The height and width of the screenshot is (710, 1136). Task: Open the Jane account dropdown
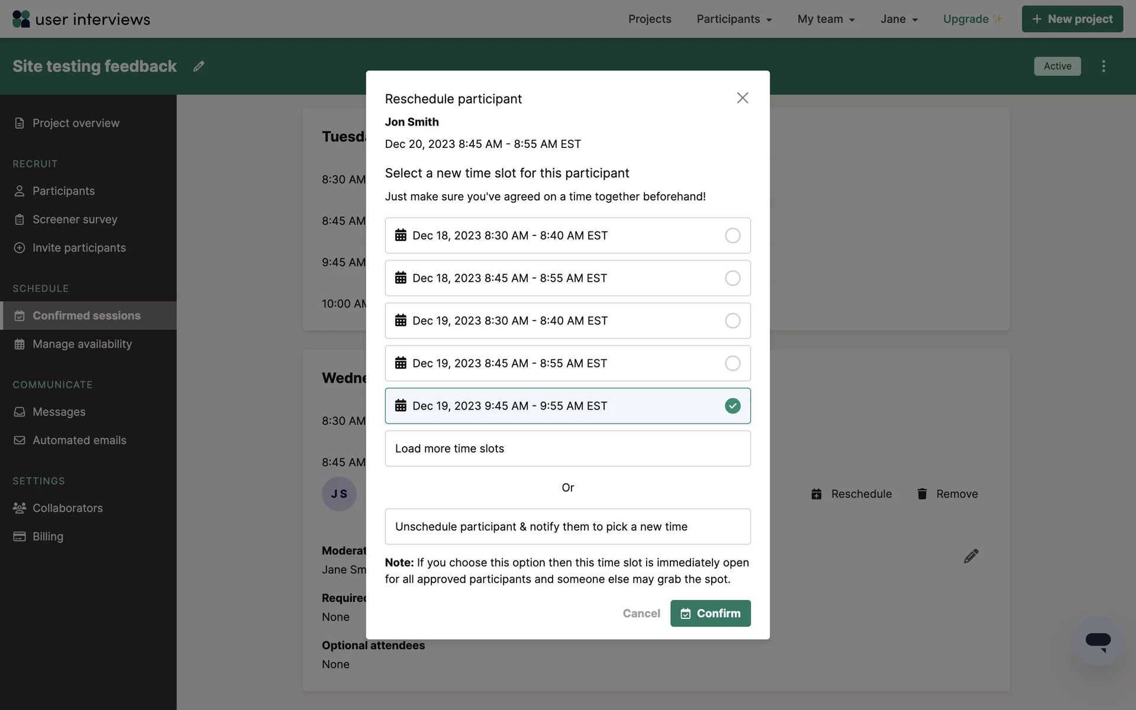(x=899, y=19)
